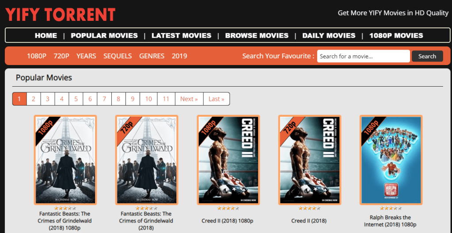Navigate to LATEST MOVIES
The height and width of the screenshot is (233, 452).
(181, 35)
